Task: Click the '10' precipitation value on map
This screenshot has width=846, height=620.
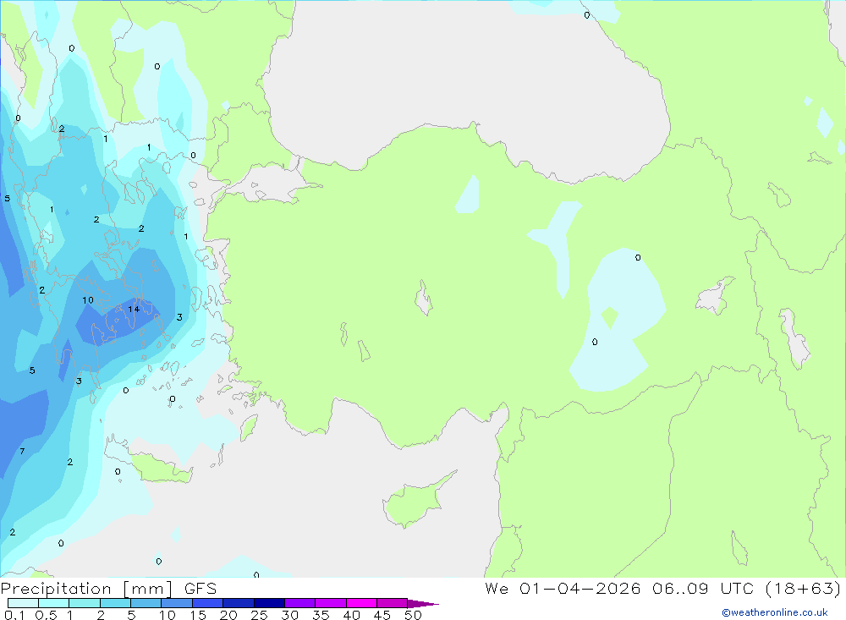Action: (x=88, y=300)
